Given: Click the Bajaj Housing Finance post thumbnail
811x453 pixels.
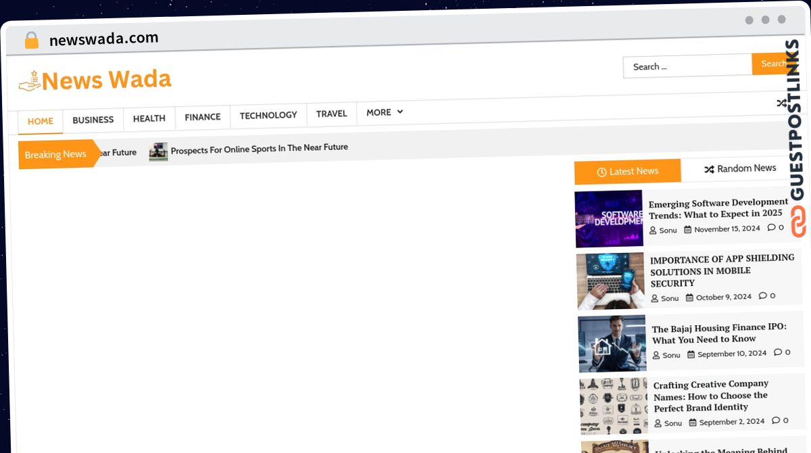Looking at the screenshot, I should tap(612, 343).
